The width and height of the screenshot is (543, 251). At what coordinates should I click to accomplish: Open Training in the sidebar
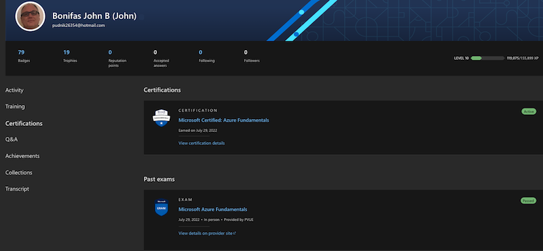pos(15,106)
